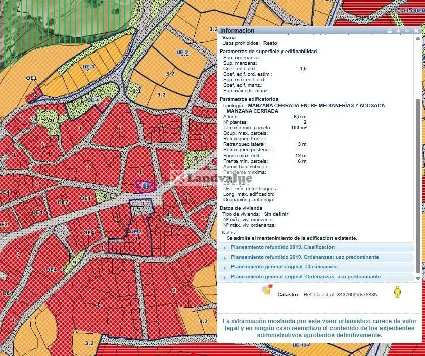Click the 'Parámetros edificatorios' heading
Viewport: 425px width, 356px height.
249,99
